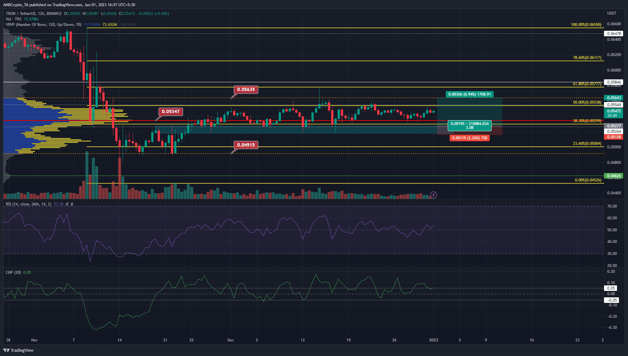
Task: Click the 2023 date axis label
Action: tap(433, 340)
